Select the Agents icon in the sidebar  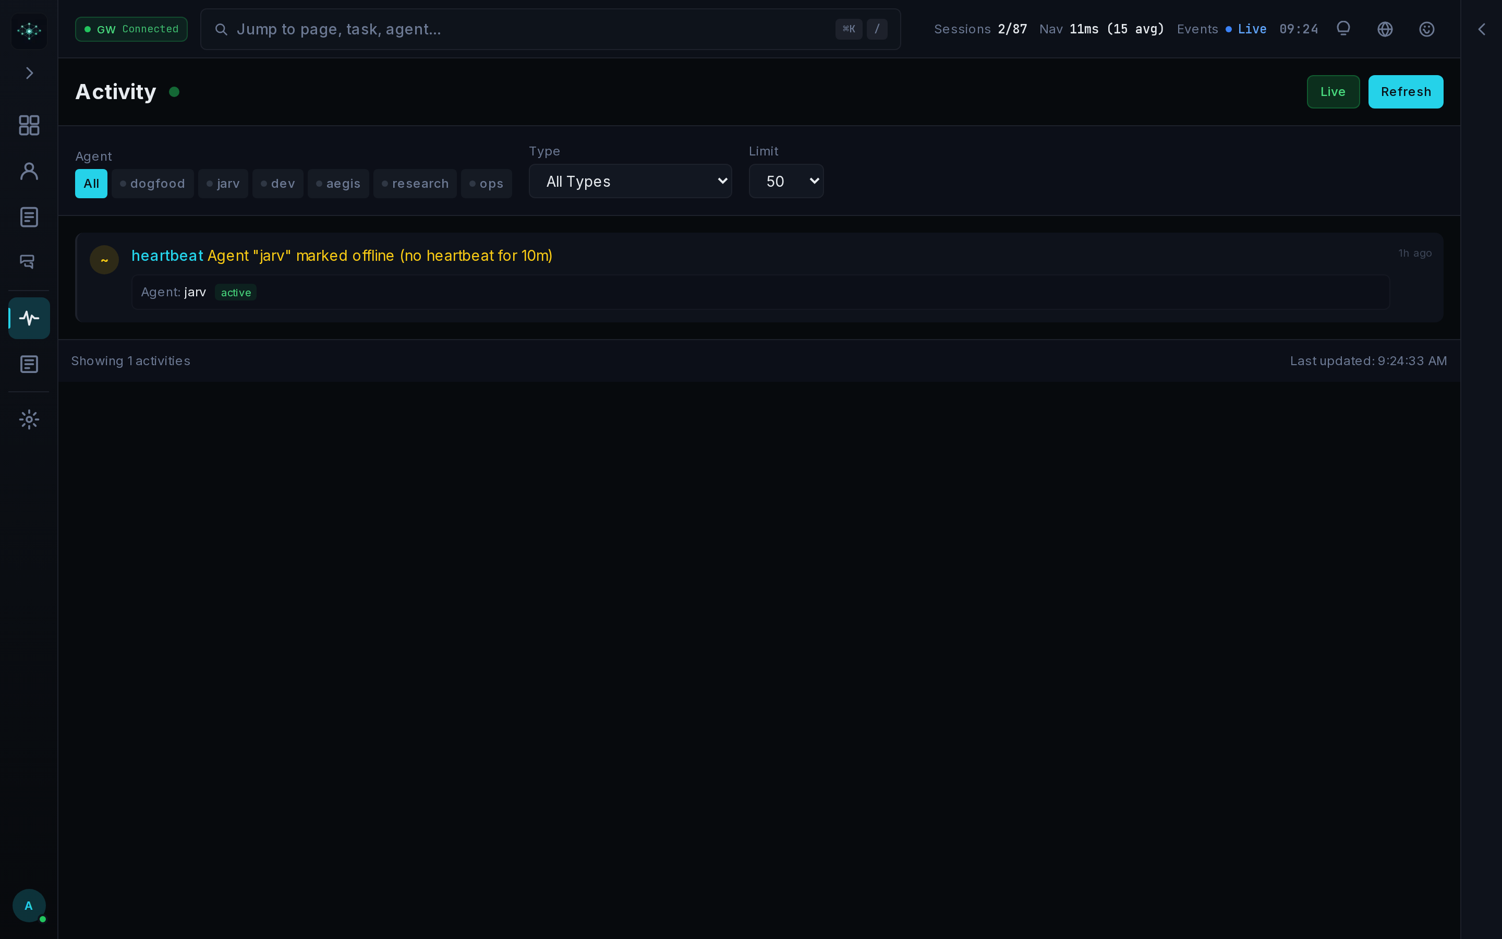tap(29, 171)
